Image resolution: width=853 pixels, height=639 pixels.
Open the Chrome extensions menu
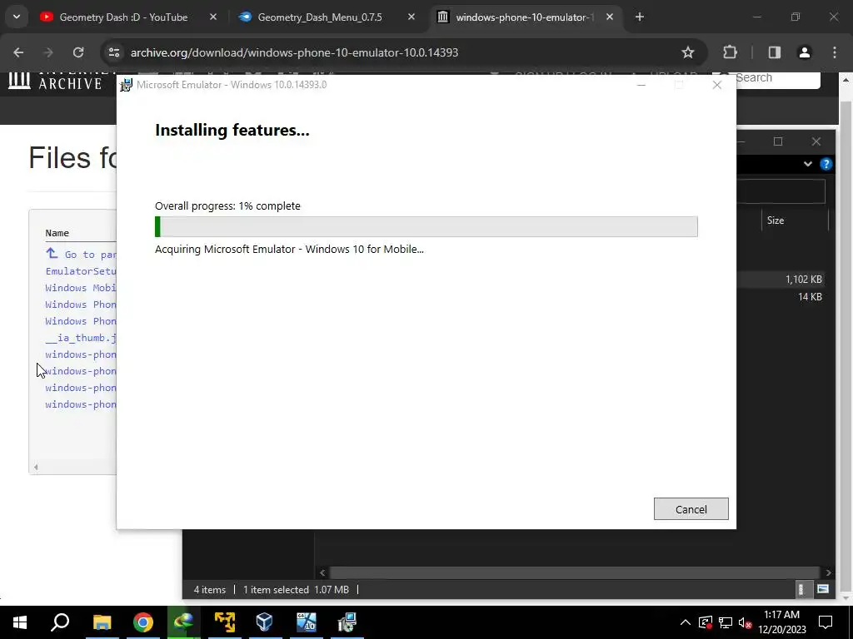click(x=730, y=52)
